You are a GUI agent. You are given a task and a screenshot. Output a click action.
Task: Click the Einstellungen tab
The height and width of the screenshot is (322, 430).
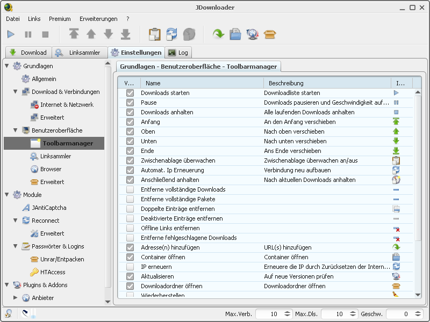(x=137, y=53)
